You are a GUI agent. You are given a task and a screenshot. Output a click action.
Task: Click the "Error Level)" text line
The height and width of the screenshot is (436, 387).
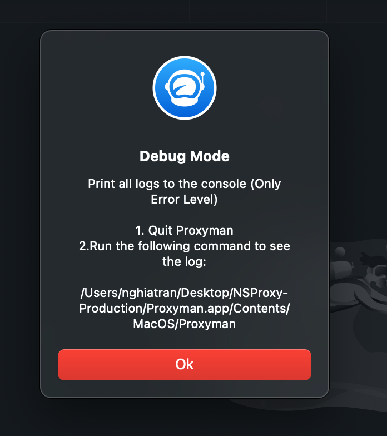pyautogui.click(x=184, y=199)
